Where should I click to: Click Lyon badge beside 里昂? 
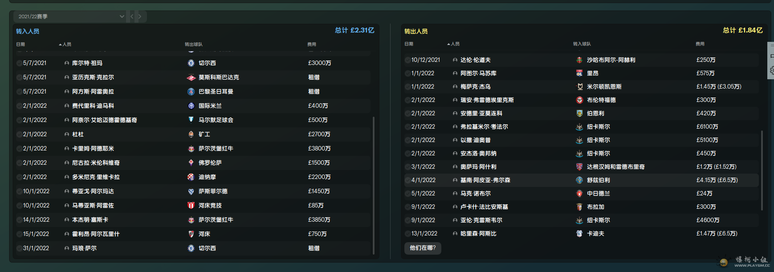click(579, 73)
